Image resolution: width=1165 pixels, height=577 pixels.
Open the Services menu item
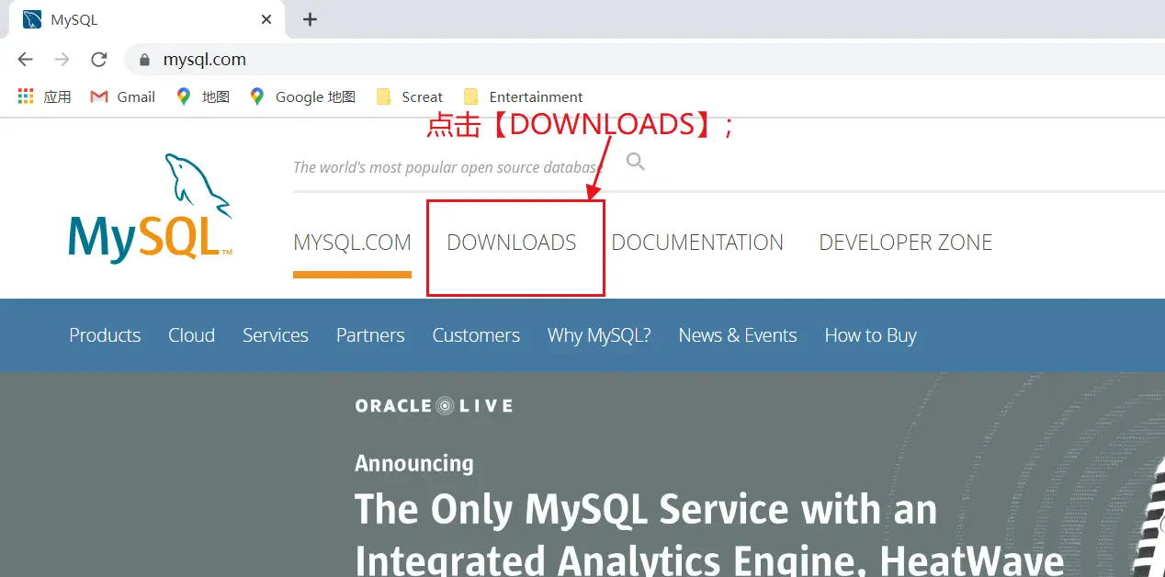[276, 335]
